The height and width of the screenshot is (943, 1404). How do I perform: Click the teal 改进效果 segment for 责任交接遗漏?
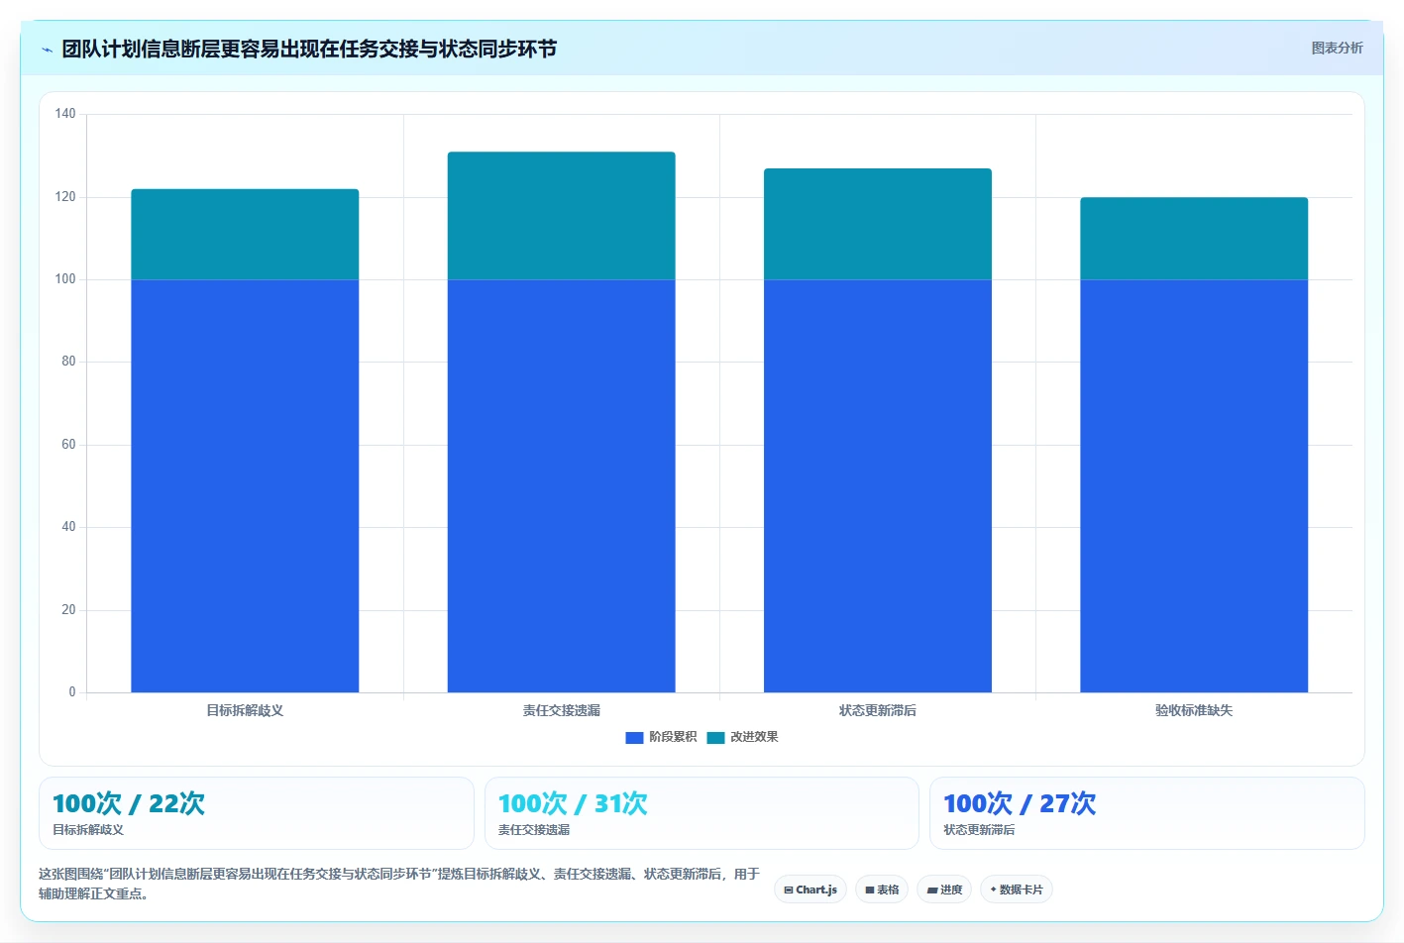point(561,215)
